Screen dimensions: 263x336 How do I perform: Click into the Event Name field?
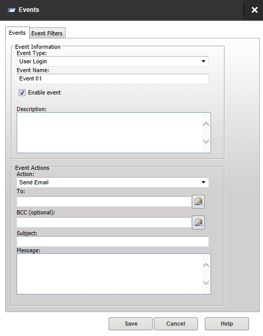113,79
